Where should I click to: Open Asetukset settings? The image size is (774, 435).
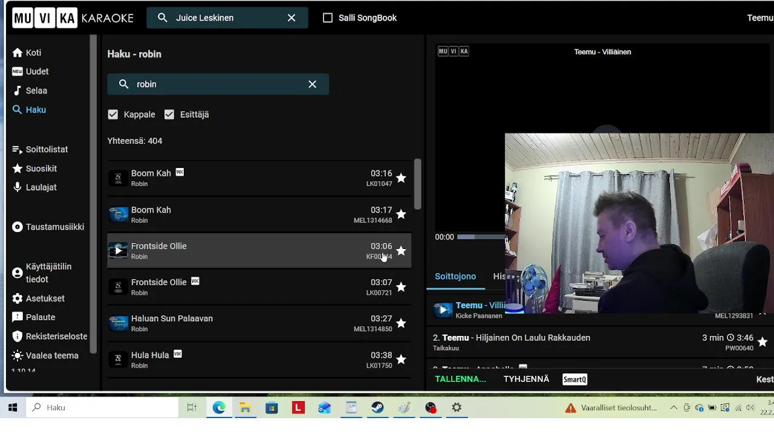tap(38, 298)
